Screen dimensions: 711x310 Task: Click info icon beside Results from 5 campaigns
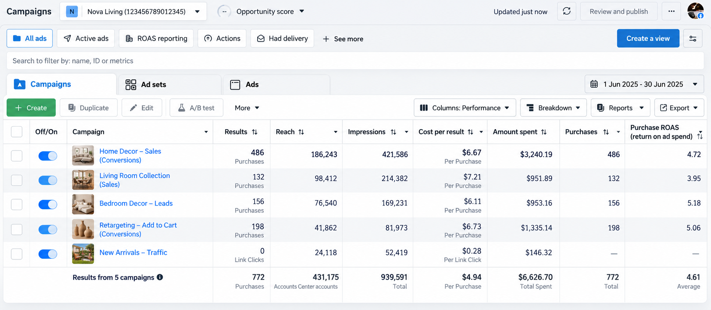click(x=160, y=277)
